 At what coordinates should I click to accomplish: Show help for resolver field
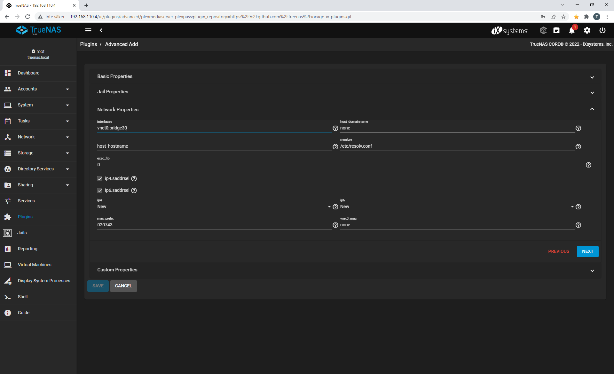point(578,147)
